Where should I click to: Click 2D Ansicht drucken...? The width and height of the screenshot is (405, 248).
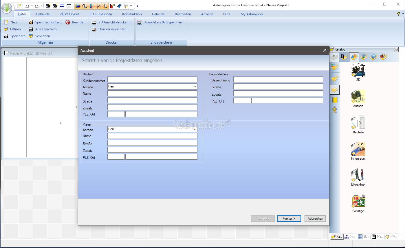(111, 22)
